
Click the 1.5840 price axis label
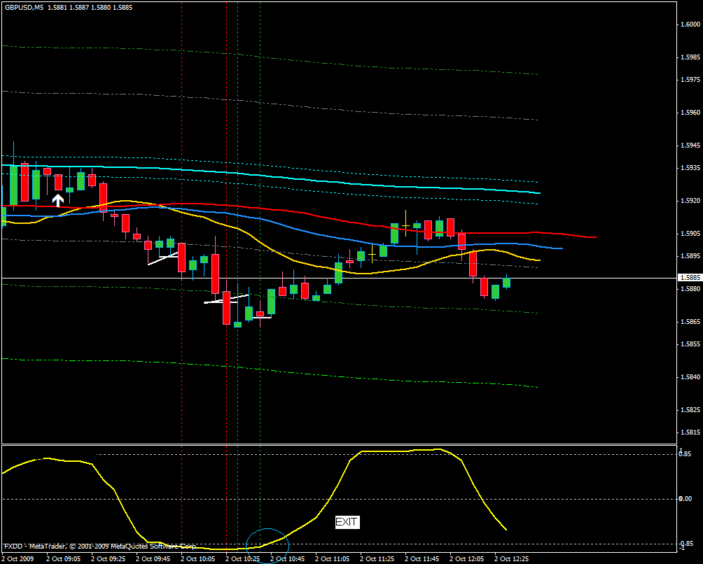tap(690, 376)
